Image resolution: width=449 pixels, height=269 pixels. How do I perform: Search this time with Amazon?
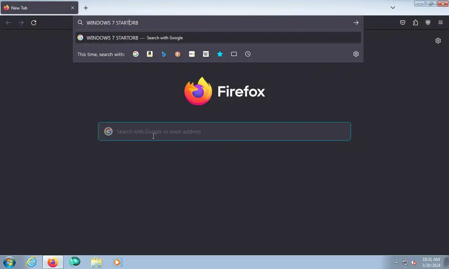[x=150, y=54]
